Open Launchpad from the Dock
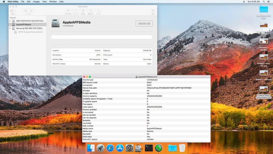Screen dimensions: 273x154 (x=100, y=148)
